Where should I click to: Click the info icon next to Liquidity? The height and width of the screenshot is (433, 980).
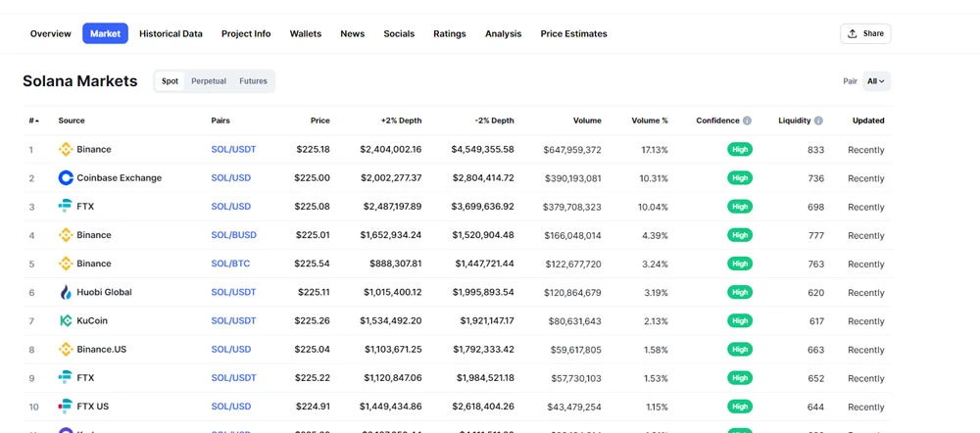[x=818, y=120]
